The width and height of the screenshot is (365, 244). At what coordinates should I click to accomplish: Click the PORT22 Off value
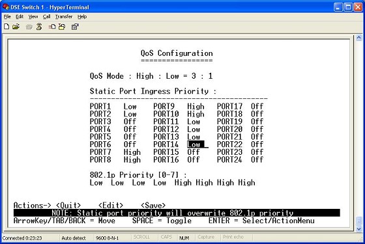coord(257,144)
